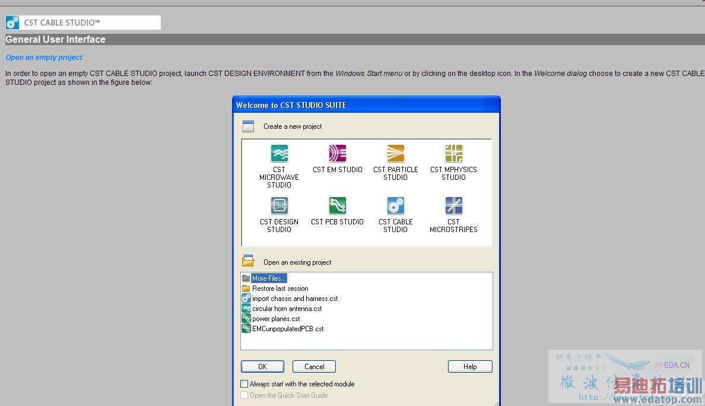The width and height of the screenshot is (705, 406).
Task: Click the More Files folder icon
Action: click(x=246, y=278)
